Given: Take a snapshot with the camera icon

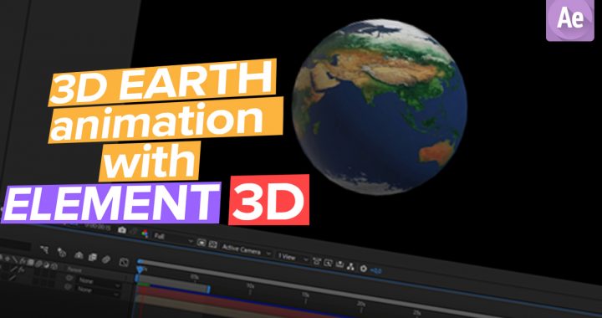Looking at the screenshot, I should tap(122, 230).
